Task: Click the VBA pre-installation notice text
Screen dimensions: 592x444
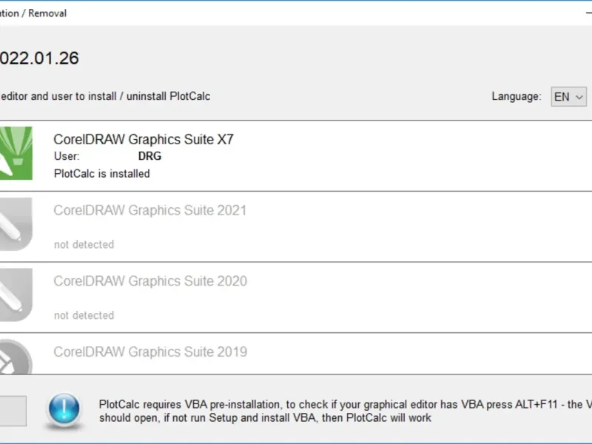Action: point(345,411)
